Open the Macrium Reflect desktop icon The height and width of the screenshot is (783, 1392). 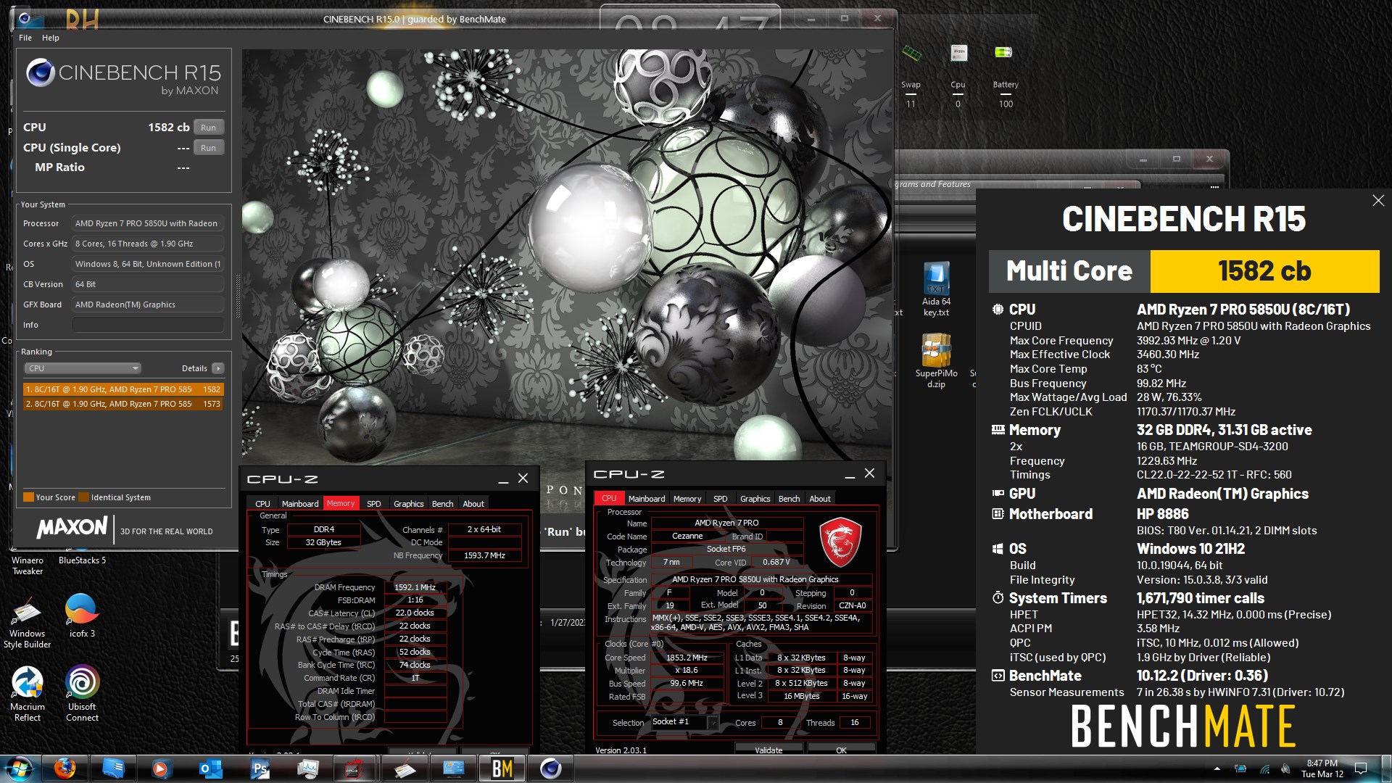tap(28, 694)
